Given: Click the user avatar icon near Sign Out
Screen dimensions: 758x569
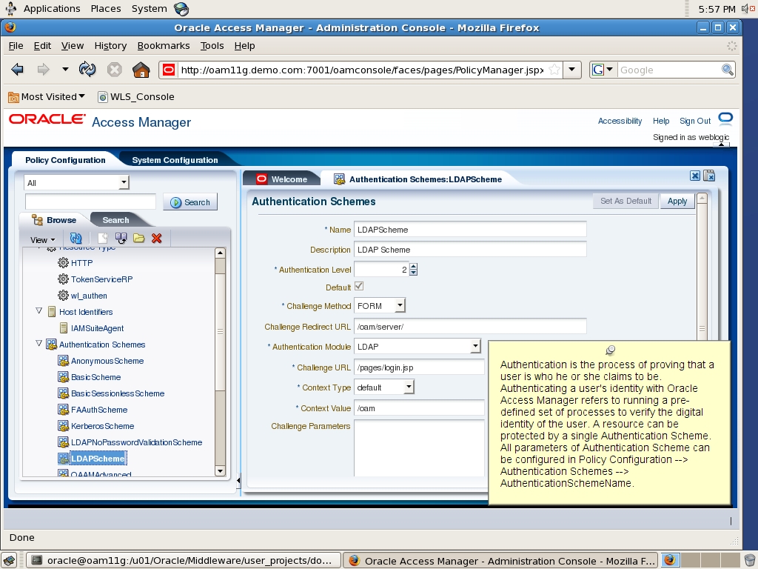Looking at the screenshot, I should [x=724, y=119].
